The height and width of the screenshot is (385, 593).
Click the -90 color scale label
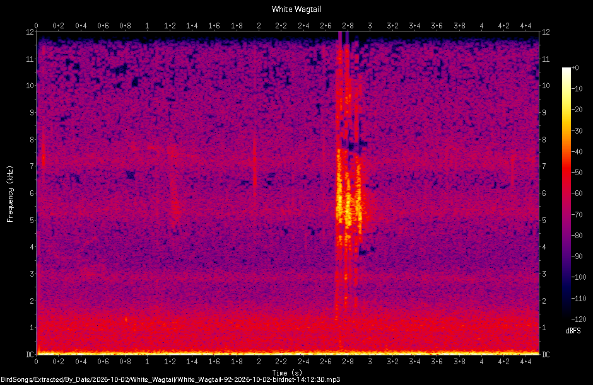[x=577, y=256]
